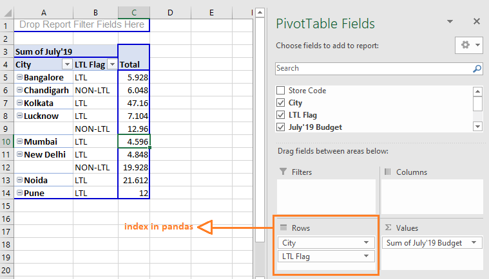Select column D header
This screenshot has width=489, height=279.
pos(169,12)
